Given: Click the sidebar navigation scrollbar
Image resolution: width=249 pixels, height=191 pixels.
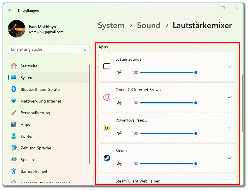Looking at the screenshot, I should point(89,114).
